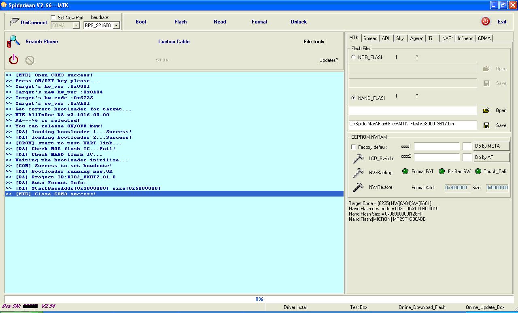The width and height of the screenshot is (518, 313).
Task: Click the STOP button
Action: tap(162, 60)
